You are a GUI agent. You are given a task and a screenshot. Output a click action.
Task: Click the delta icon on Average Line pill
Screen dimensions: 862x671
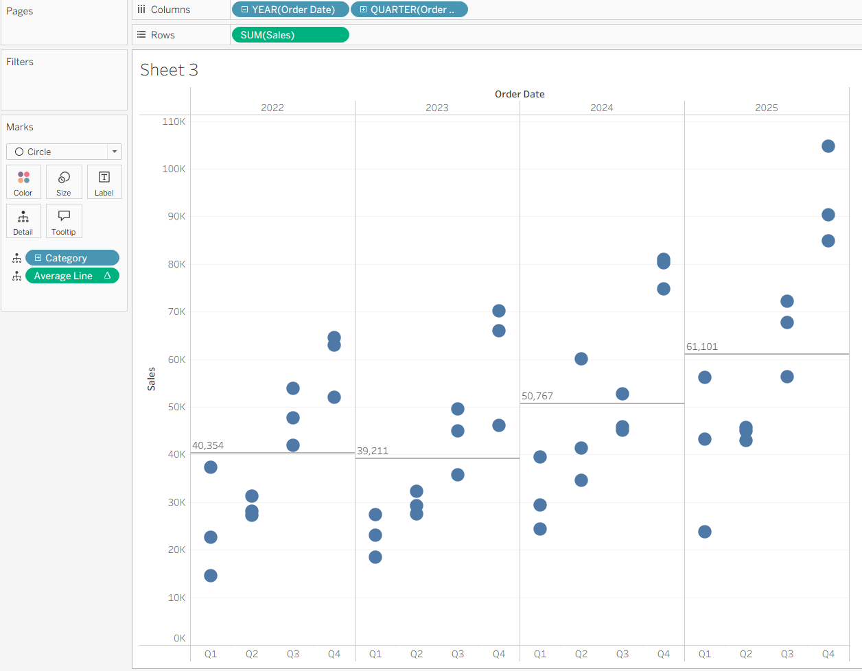[x=108, y=276]
